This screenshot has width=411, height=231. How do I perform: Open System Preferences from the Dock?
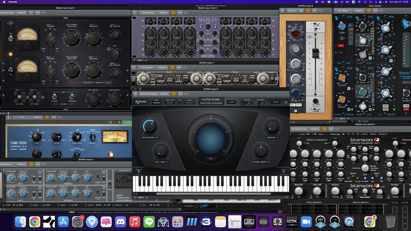[77, 222]
